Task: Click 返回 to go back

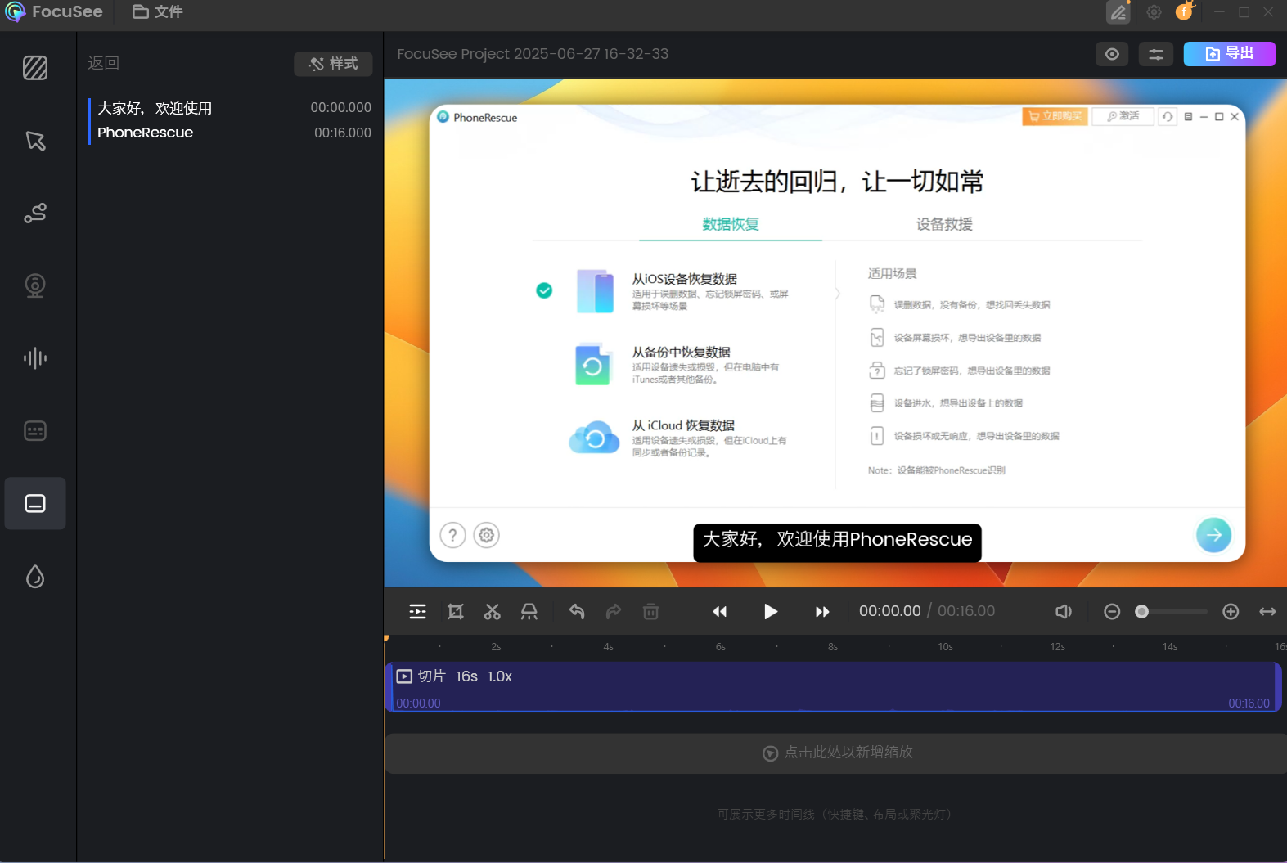Action: tap(104, 63)
